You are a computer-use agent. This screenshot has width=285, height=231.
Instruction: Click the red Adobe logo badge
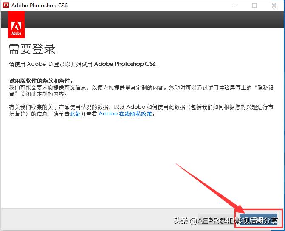coord(17,25)
